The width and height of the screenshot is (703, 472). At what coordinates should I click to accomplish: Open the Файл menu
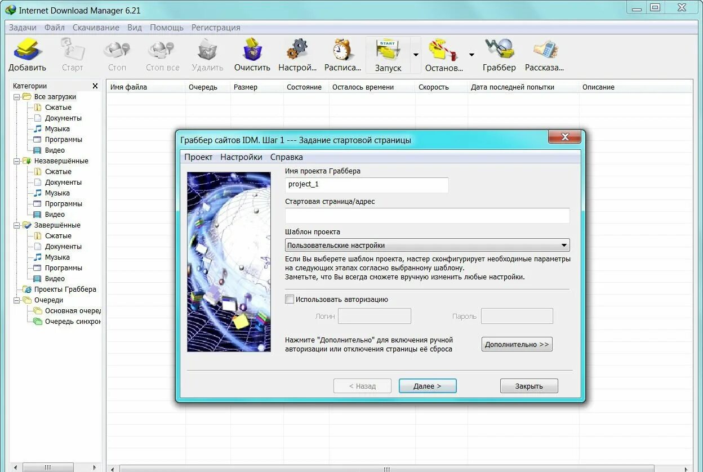pos(55,27)
